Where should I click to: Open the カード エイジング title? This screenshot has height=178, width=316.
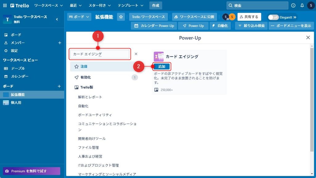point(182,57)
